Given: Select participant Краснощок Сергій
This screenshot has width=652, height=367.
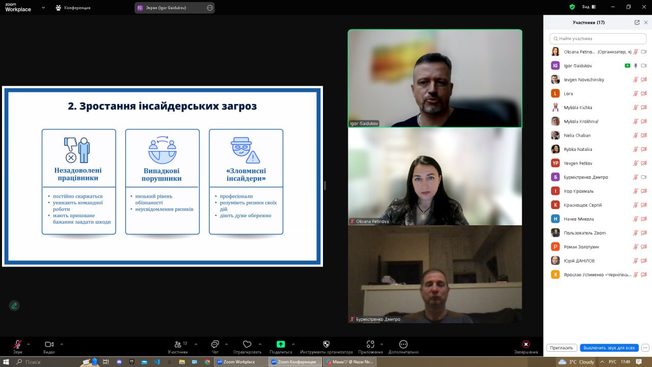Looking at the screenshot, I should click(598, 205).
